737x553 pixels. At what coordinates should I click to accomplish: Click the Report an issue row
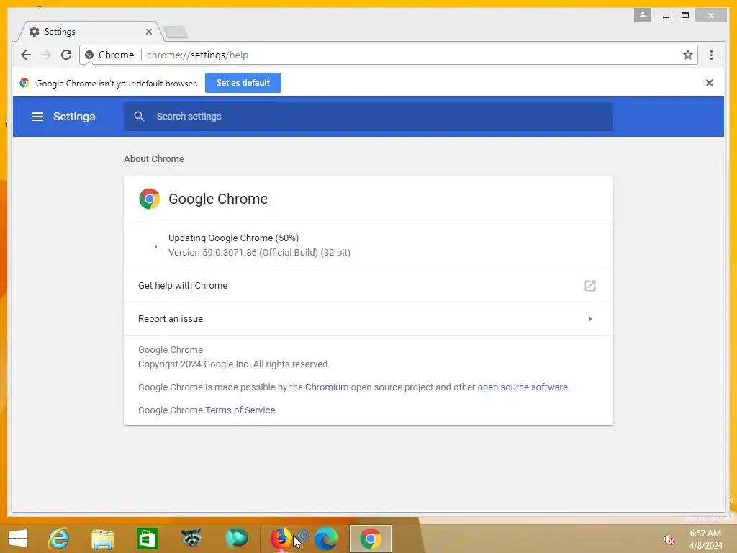pos(368,319)
